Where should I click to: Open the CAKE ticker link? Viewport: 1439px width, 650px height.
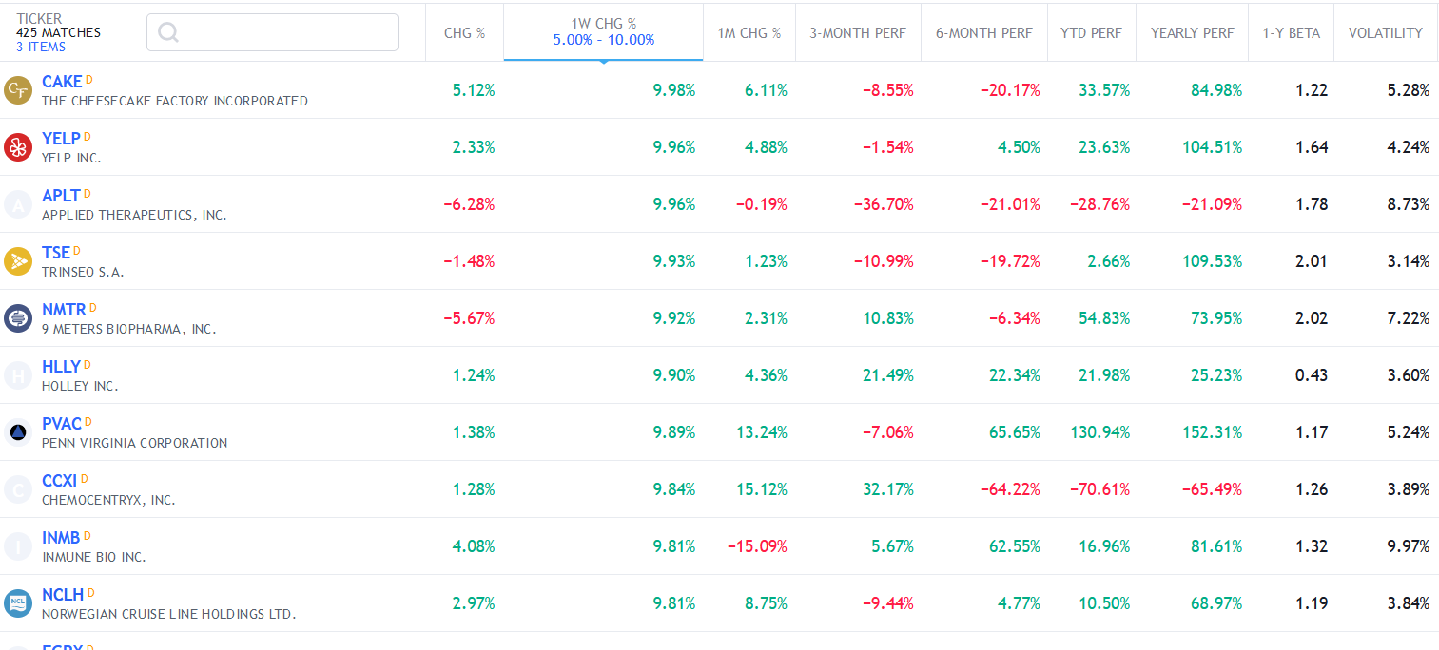[62, 82]
